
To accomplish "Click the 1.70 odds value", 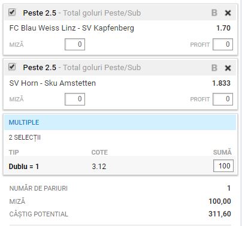I will tap(223, 28).
